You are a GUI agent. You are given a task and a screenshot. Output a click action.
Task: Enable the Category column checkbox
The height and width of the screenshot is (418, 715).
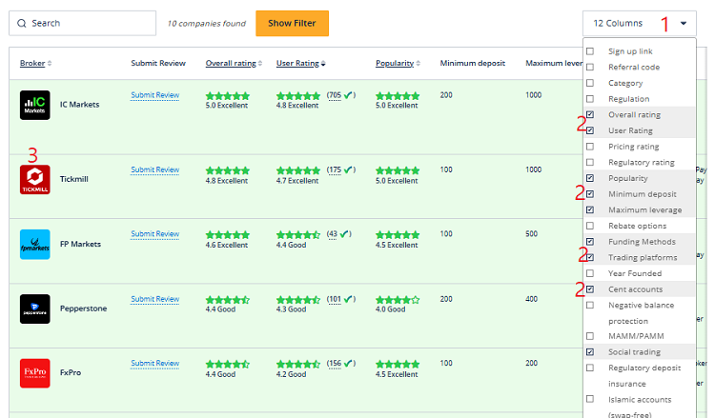[x=590, y=84]
